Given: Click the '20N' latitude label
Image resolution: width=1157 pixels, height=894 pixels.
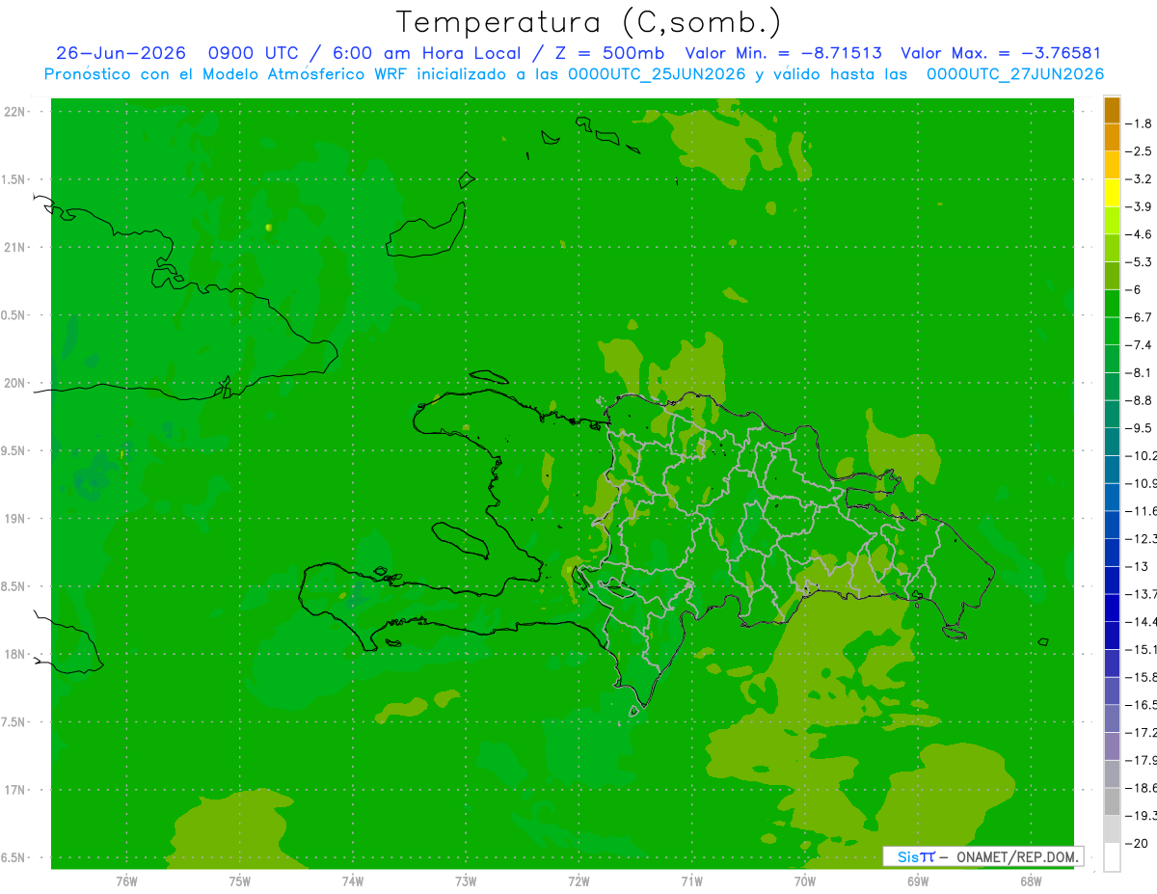Looking at the screenshot, I should click(14, 383).
